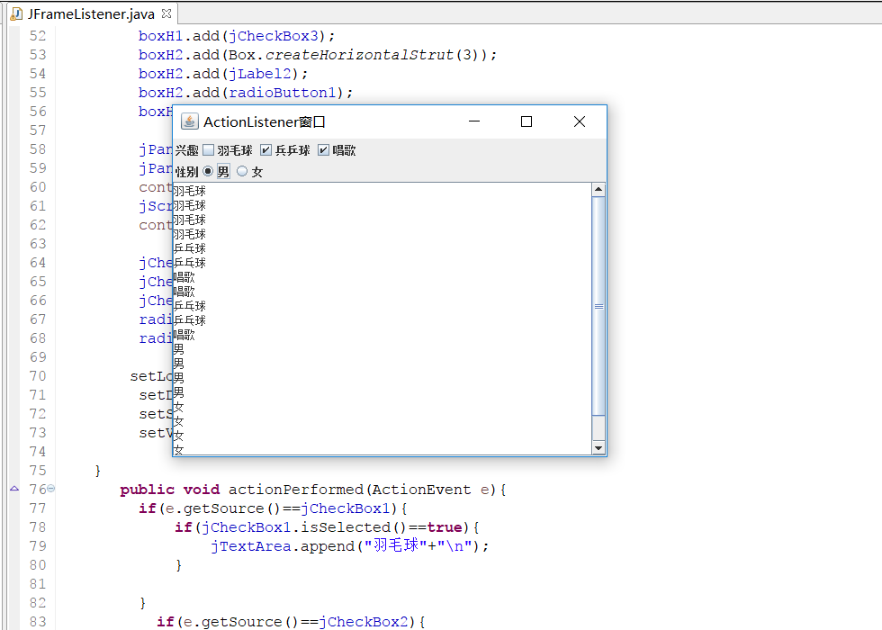Viewport: 882px width, 630px height.
Task: Click the ActionListener窗口 title text
Action: (x=265, y=122)
